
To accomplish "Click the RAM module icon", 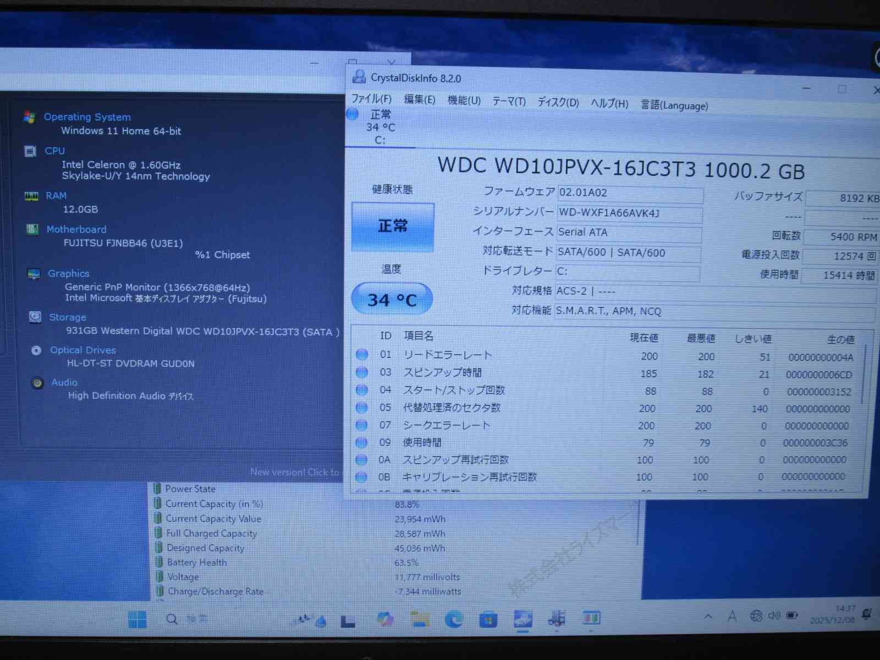I will pyautogui.click(x=31, y=196).
